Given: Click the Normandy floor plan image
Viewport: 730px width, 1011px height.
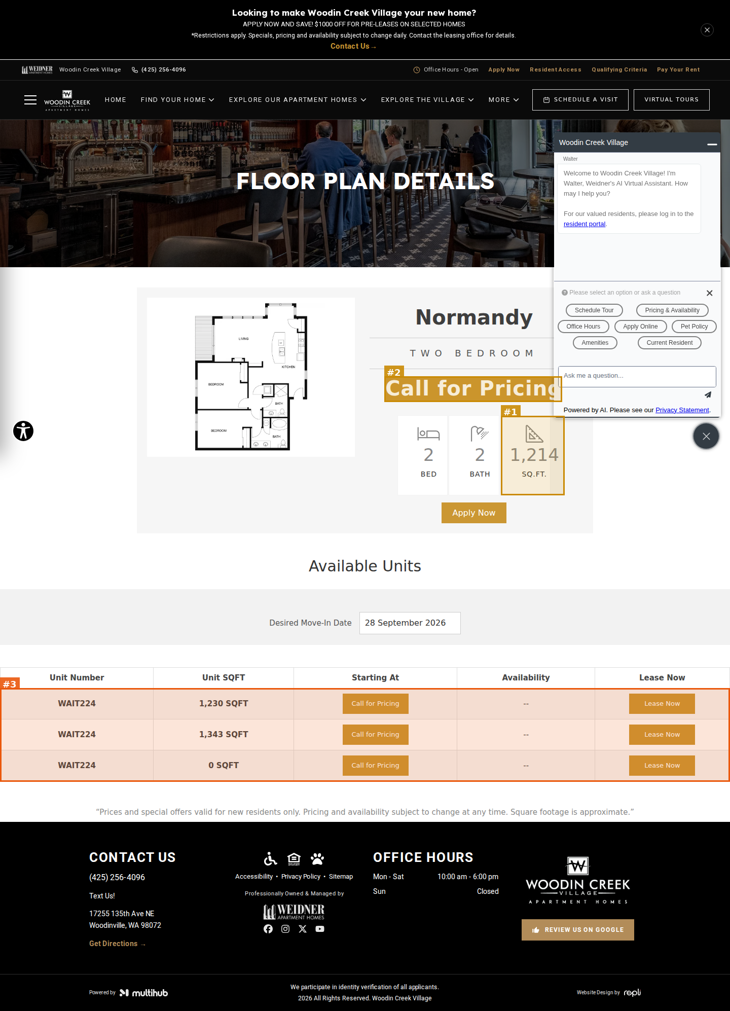Looking at the screenshot, I should click(x=251, y=377).
